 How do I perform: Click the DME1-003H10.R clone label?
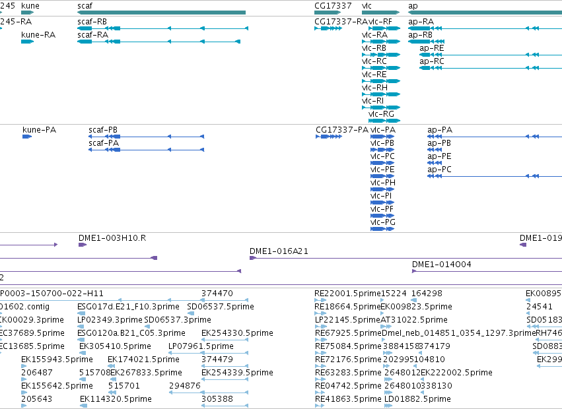112,237
